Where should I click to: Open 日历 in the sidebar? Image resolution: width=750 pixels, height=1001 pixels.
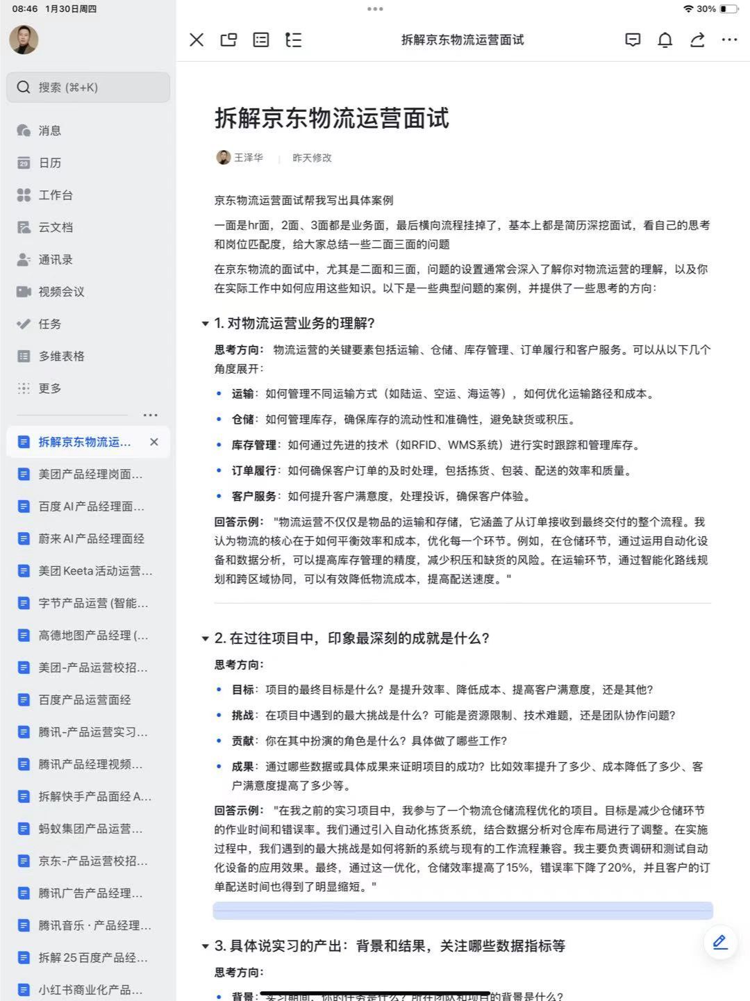tap(88, 163)
